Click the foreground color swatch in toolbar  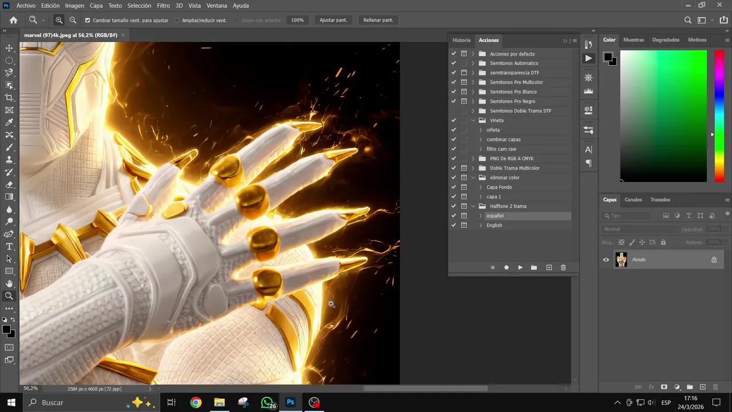[6, 330]
